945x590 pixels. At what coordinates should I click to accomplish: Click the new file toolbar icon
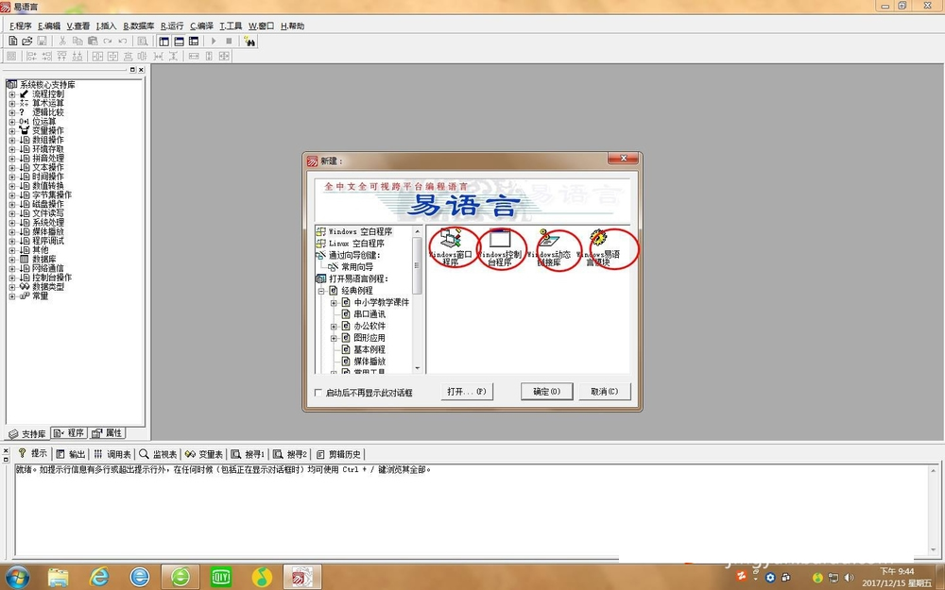(x=13, y=42)
